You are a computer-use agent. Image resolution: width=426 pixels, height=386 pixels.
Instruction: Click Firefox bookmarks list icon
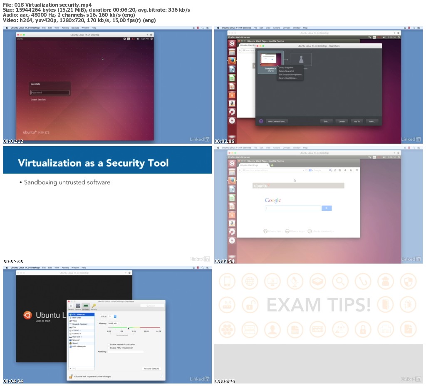(340, 170)
